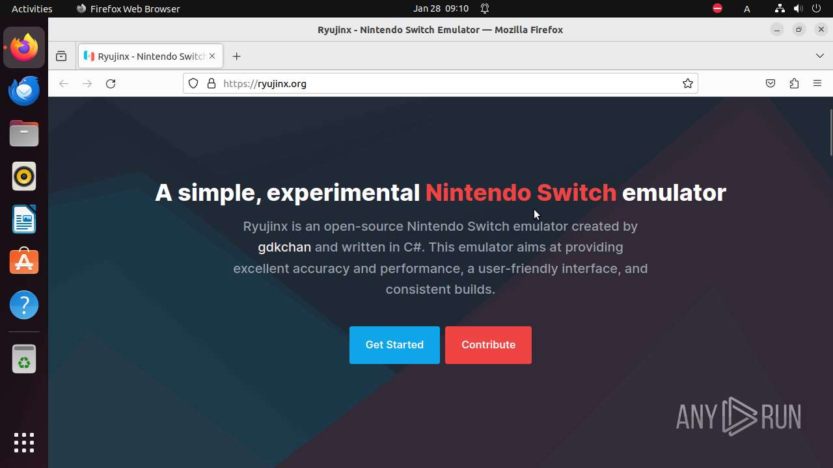
Task: Reload the current page
Action: pyautogui.click(x=111, y=83)
